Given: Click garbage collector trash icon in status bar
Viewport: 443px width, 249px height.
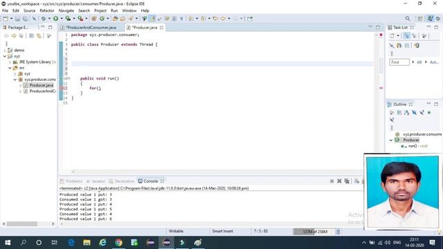Looking at the screenshot, I should (338, 232).
